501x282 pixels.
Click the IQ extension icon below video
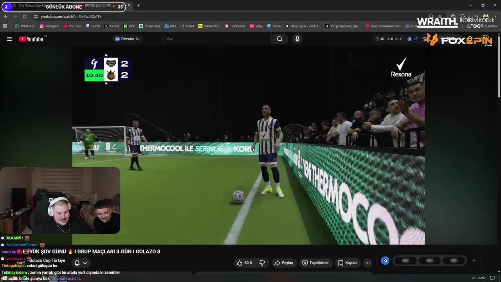(385, 260)
